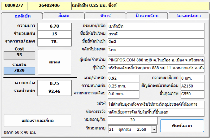Select the ทีบาร์ tab
The image size is (210, 138).
pos(105,16)
